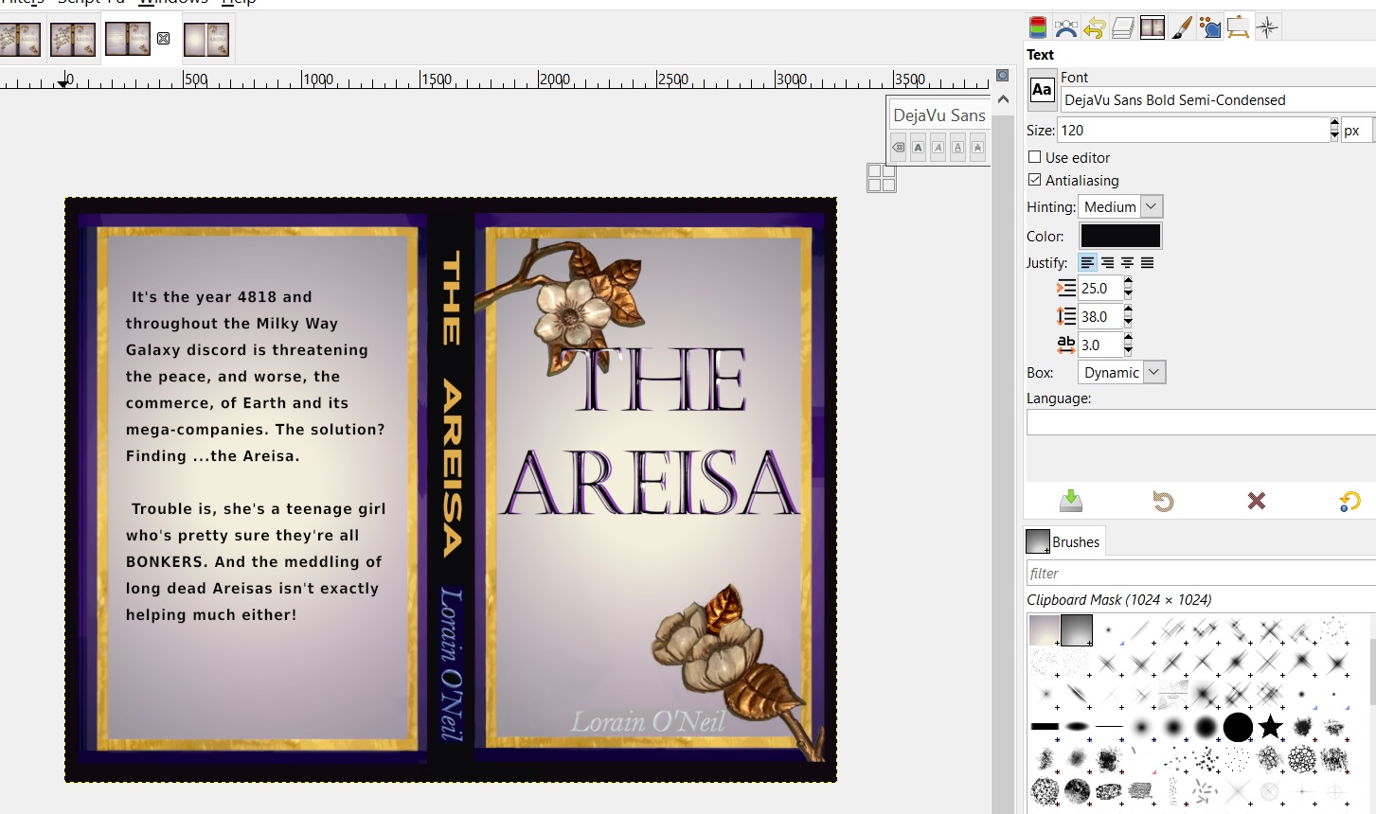Toggle italic in on-canvas text toolbar
This screenshot has height=814, width=1376.
click(938, 148)
